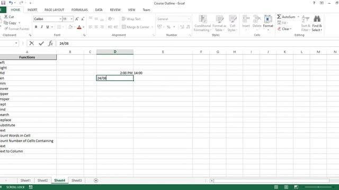
Task: Confirm the entry with the check mark
Action: click(41, 43)
